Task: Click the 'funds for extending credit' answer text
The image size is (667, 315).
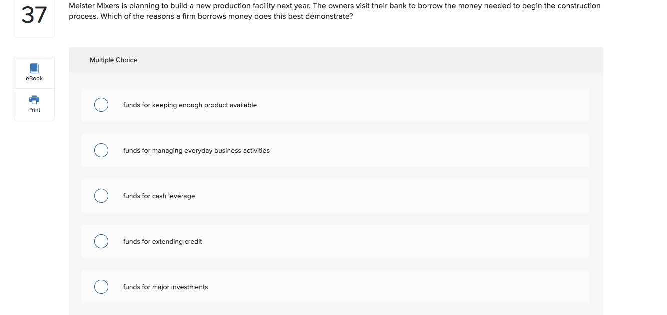Action: click(162, 241)
